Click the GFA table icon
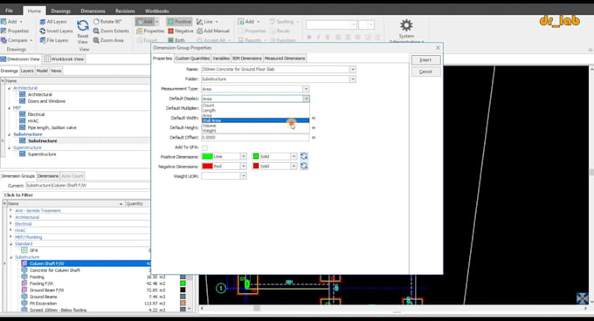Image resolution: width=594 pixels, height=321 pixels. (x=24, y=250)
